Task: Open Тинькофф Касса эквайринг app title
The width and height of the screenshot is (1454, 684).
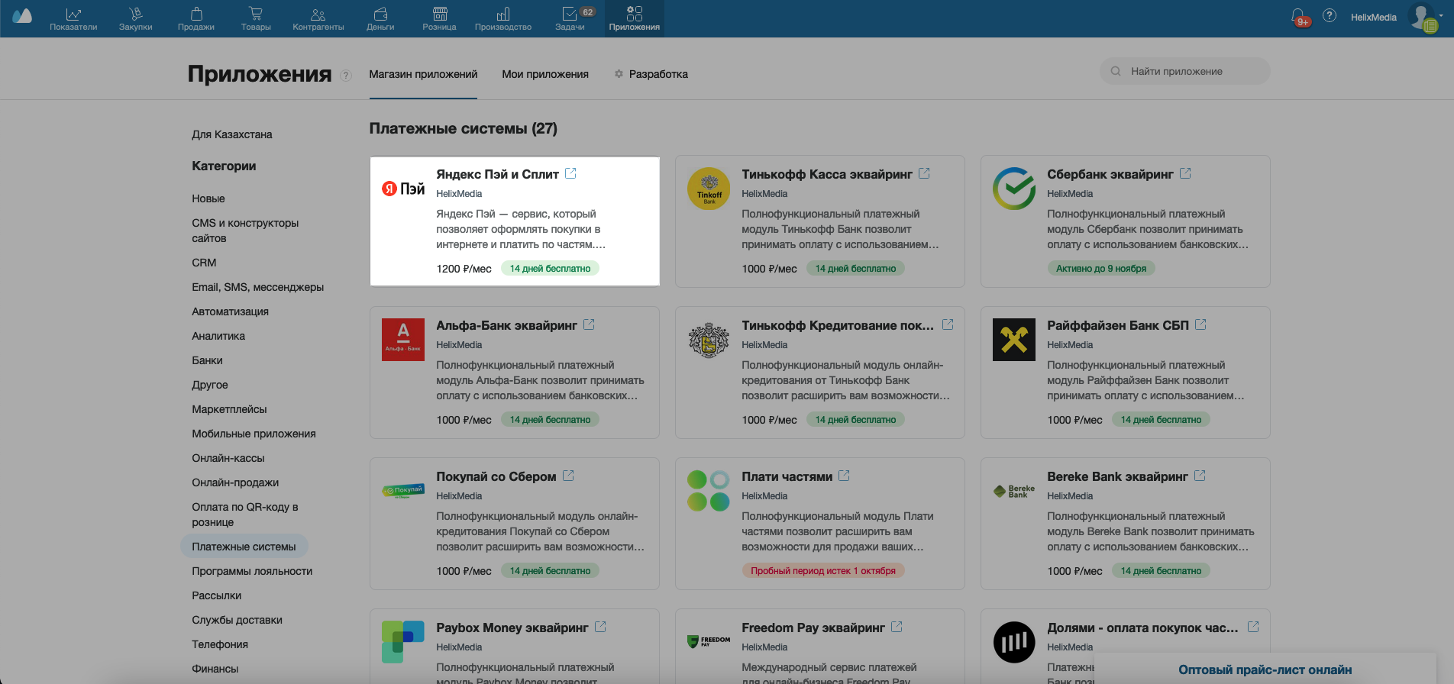Action: pyautogui.click(x=827, y=174)
